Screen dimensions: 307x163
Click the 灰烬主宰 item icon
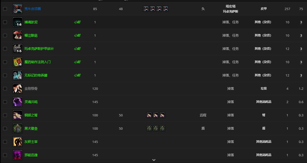pyautogui.click(x=18, y=142)
